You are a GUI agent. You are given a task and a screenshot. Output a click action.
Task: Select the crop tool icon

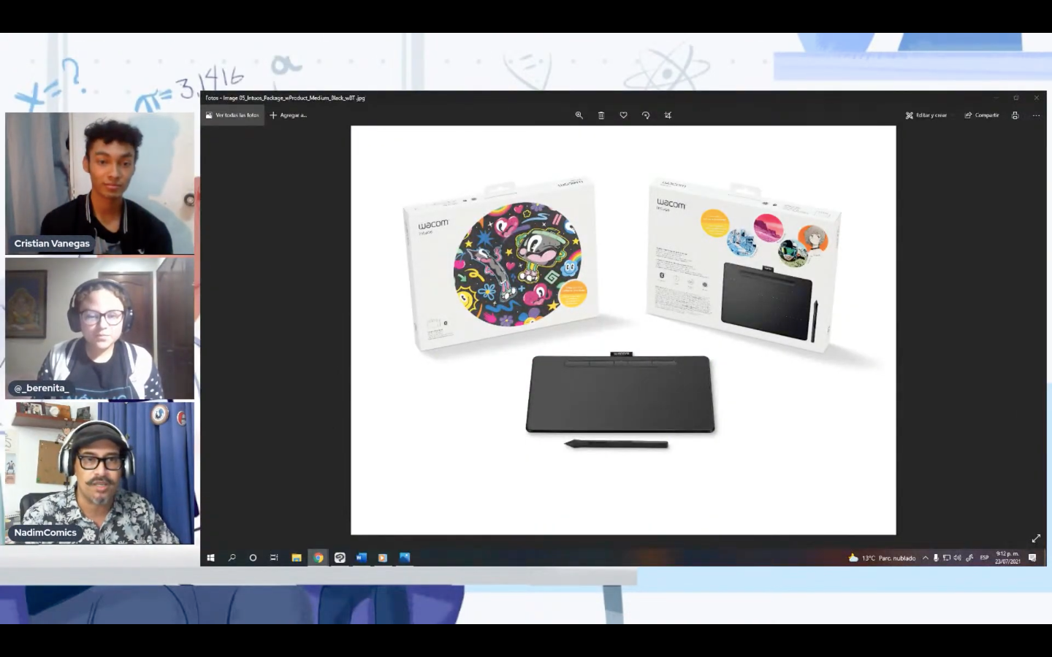[x=668, y=115]
